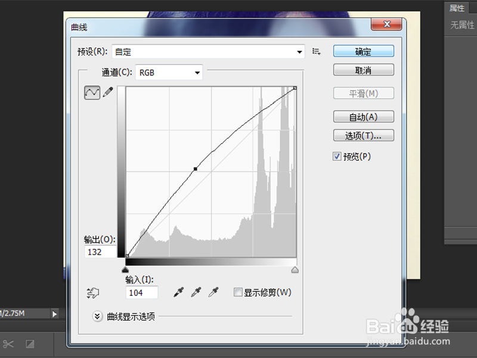Click the black point input slider triangle

125,270
